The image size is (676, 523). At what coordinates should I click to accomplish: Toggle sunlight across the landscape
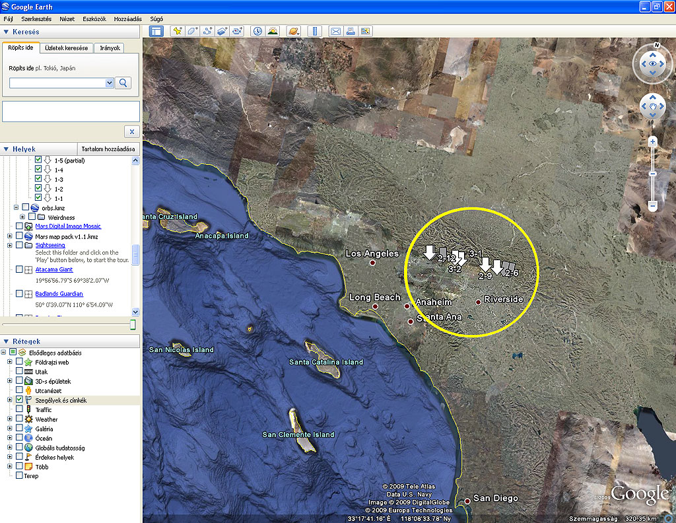coord(273,31)
